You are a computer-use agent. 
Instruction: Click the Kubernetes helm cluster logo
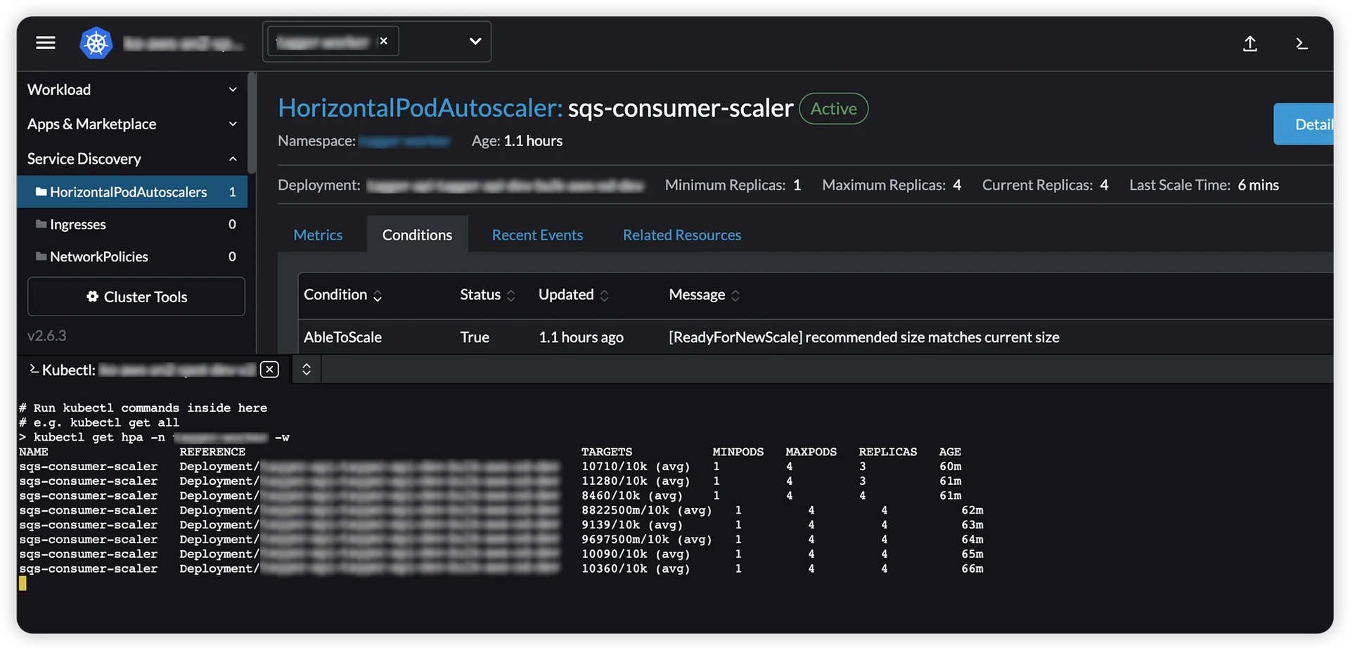(x=96, y=43)
